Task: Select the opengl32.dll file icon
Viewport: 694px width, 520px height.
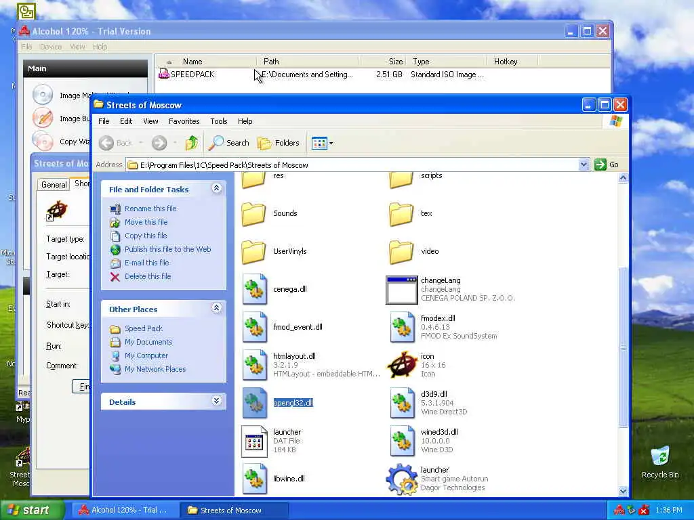Action: [255, 403]
